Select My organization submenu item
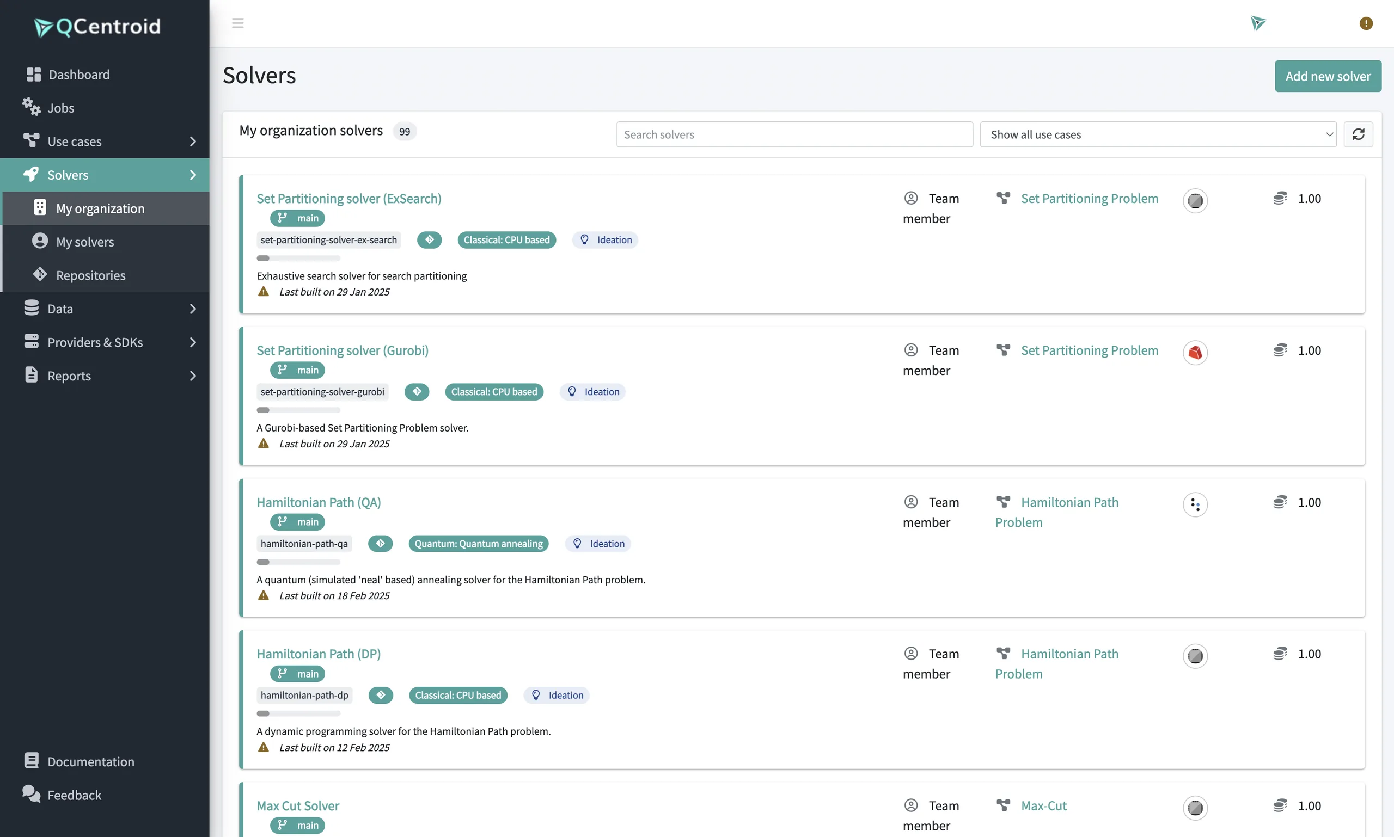The width and height of the screenshot is (1394, 837). (x=106, y=208)
